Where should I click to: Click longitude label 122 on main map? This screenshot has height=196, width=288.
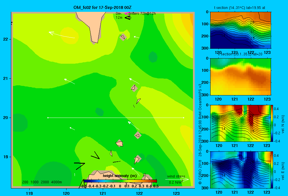pyautogui.click(x=139, y=193)
